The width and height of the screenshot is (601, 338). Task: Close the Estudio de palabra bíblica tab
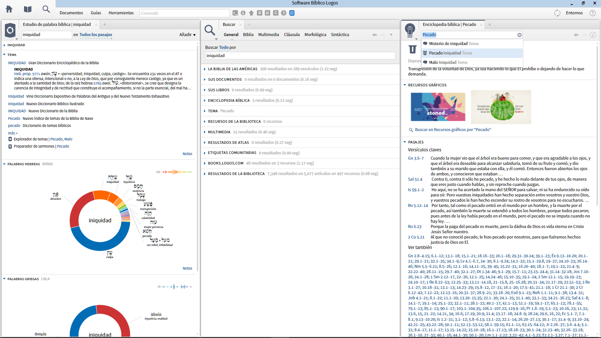click(96, 25)
